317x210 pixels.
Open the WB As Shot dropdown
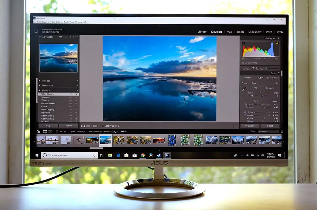(x=270, y=88)
